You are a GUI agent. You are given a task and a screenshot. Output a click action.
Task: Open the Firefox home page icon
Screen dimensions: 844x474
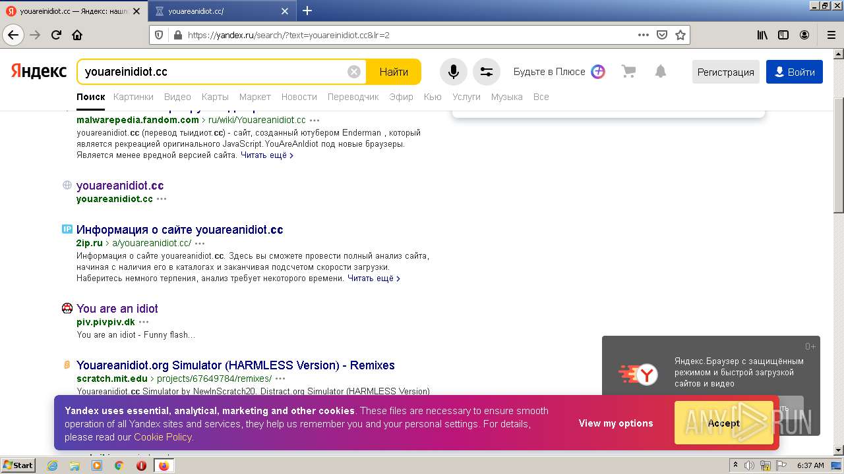click(77, 35)
